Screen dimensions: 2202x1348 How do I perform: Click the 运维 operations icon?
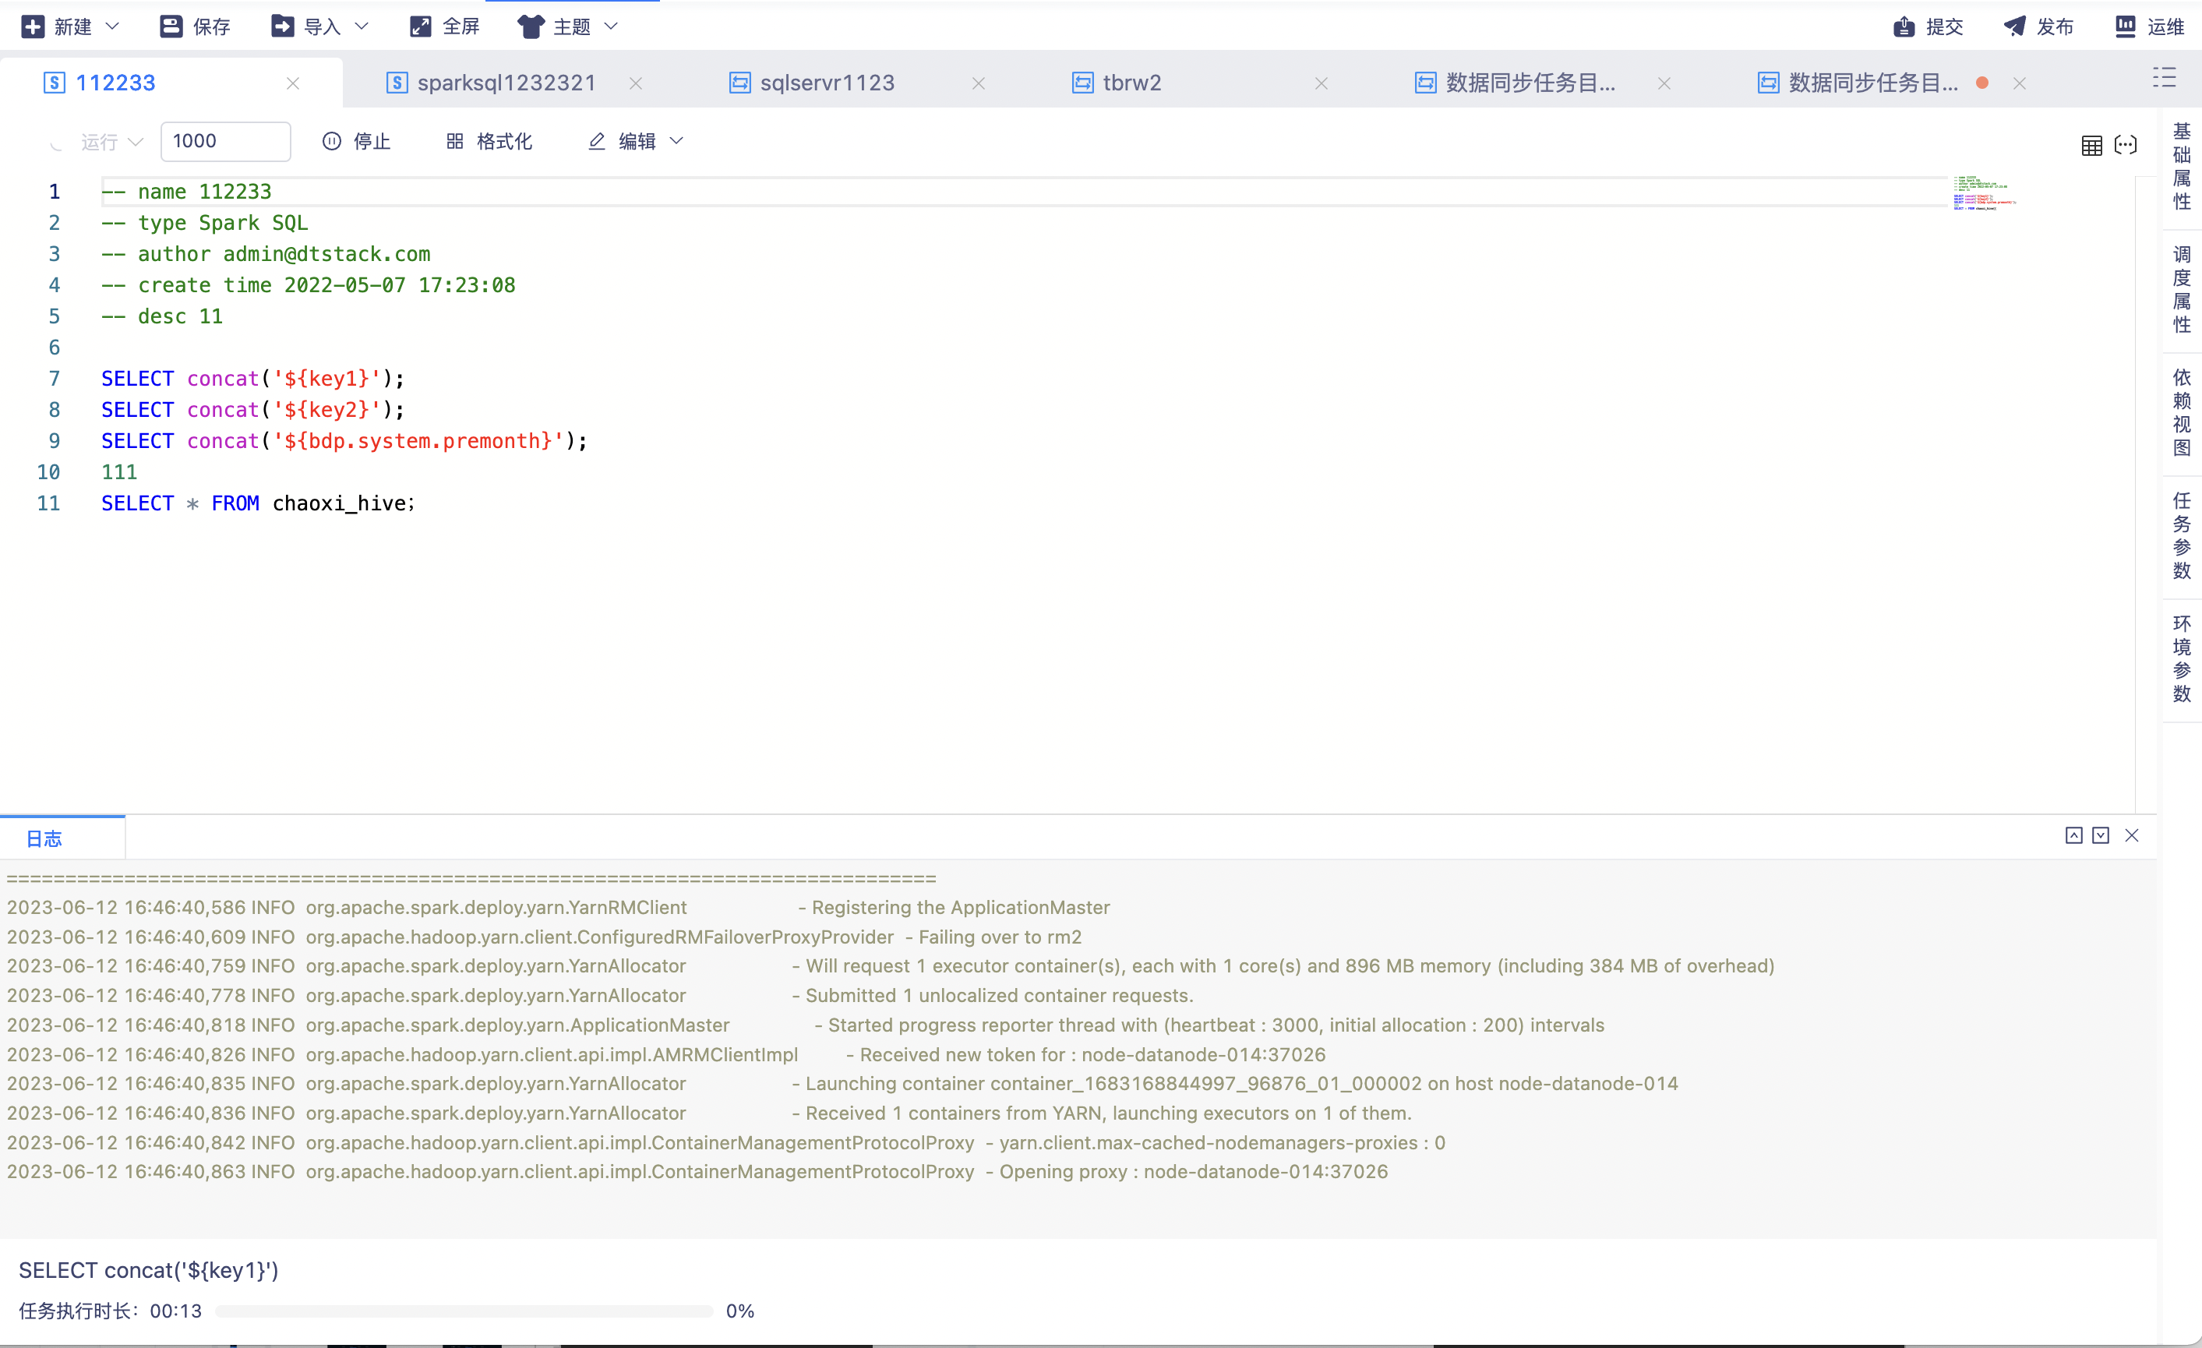[x=2125, y=26]
